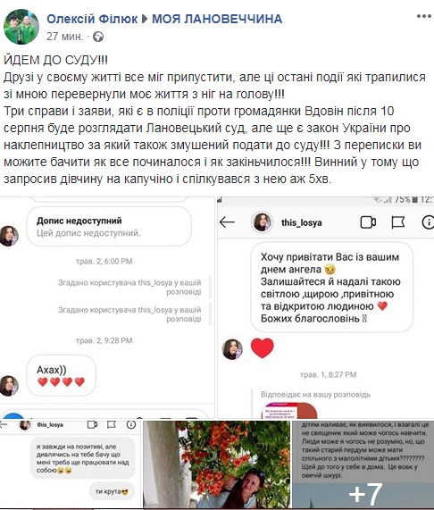Screen dimensions: 434x510
Task: Click the video icon in bottom-left screenshot
Action: click(92, 424)
